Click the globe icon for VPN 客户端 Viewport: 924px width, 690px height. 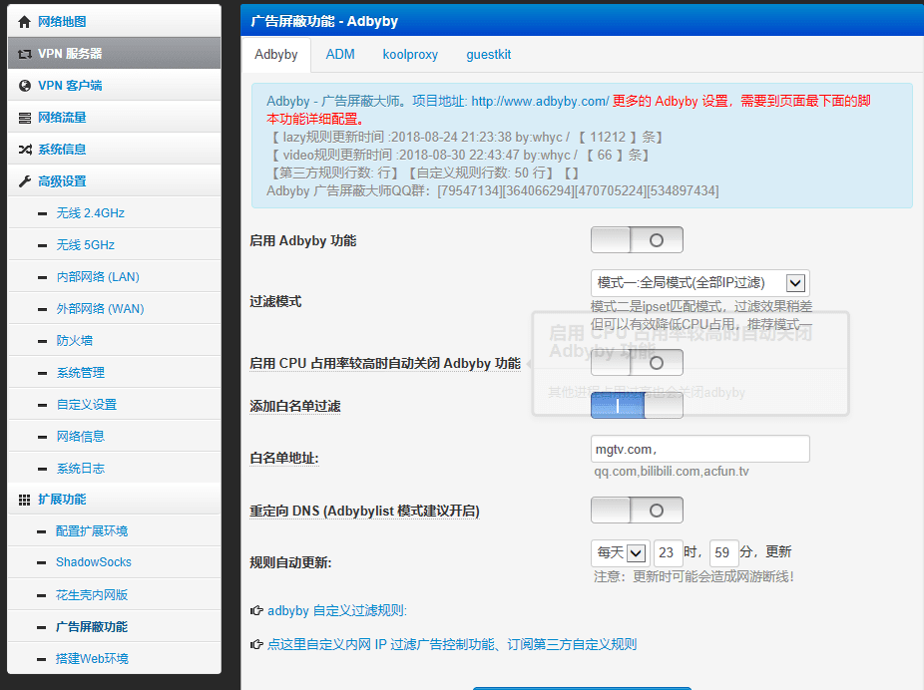coord(21,86)
